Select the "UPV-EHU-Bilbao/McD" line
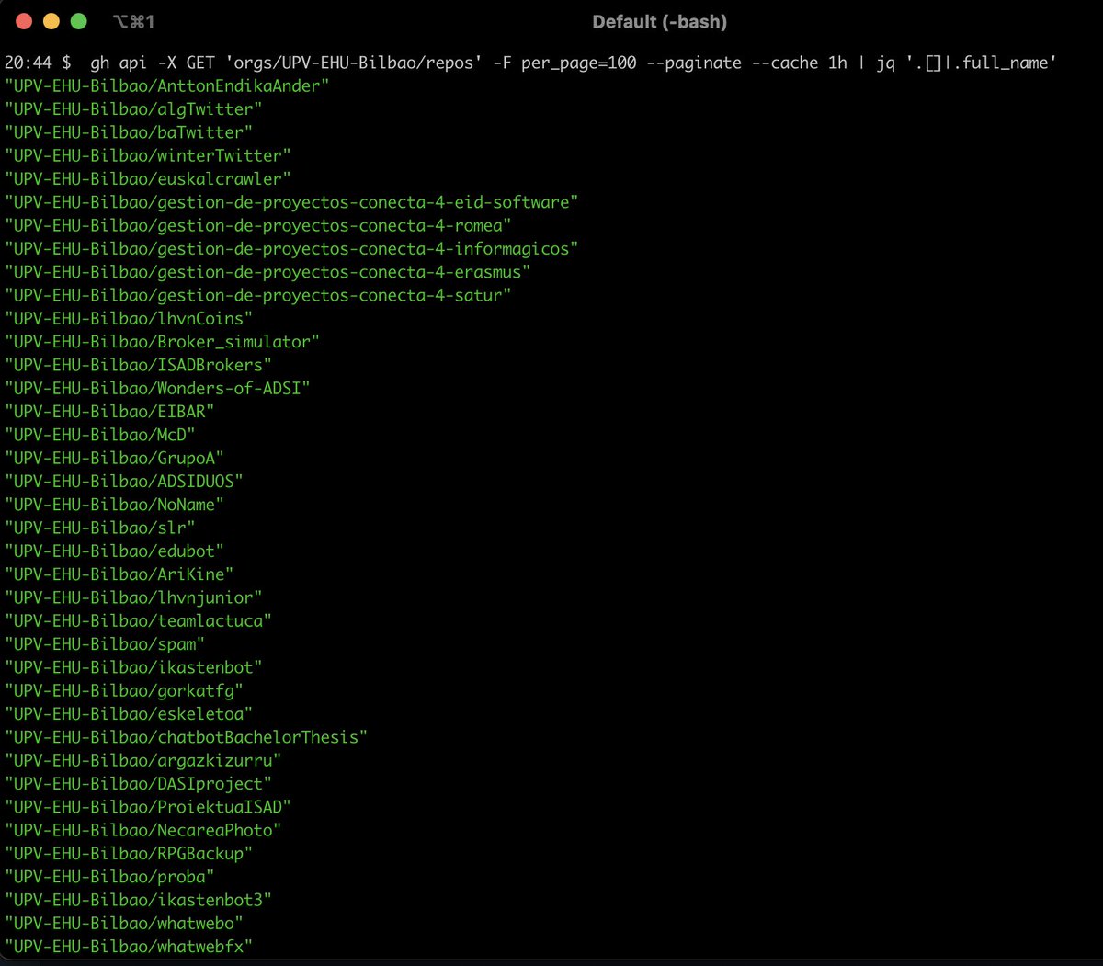The image size is (1103, 966). coord(100,435)
